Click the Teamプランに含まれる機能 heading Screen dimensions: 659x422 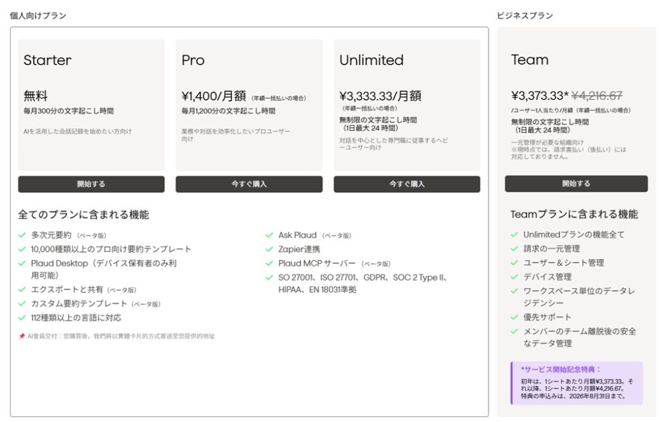[574, 214]
